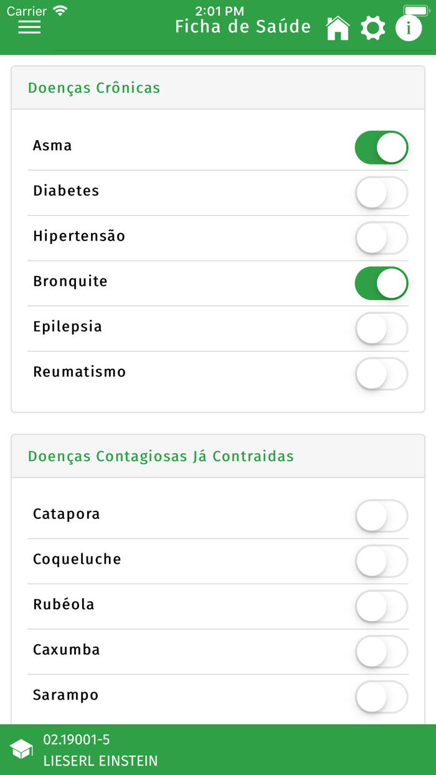Enable the Epilepsia switch
Image resolution: width=436 pixels, height=775 pixels.
tap(381, 328)
